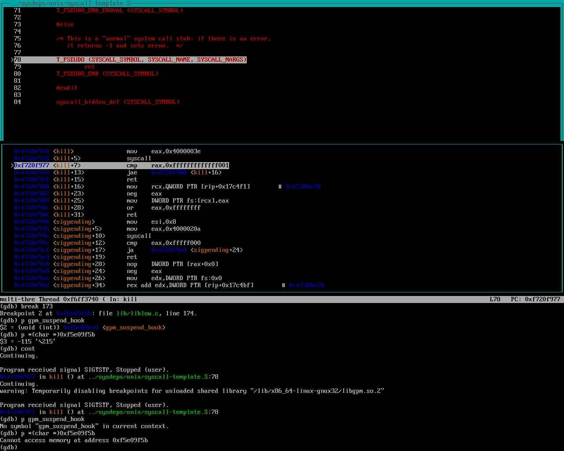Click the current-instruction arrow marker at kill+7
This screenshot has height=451, width=564.
(x=12, y=165)
